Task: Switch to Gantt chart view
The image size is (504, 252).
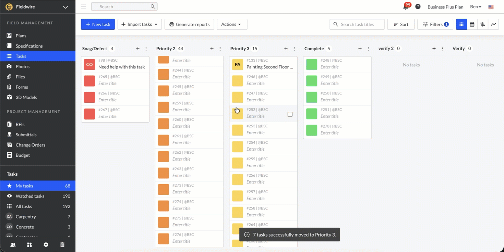Action: point(483,24)
